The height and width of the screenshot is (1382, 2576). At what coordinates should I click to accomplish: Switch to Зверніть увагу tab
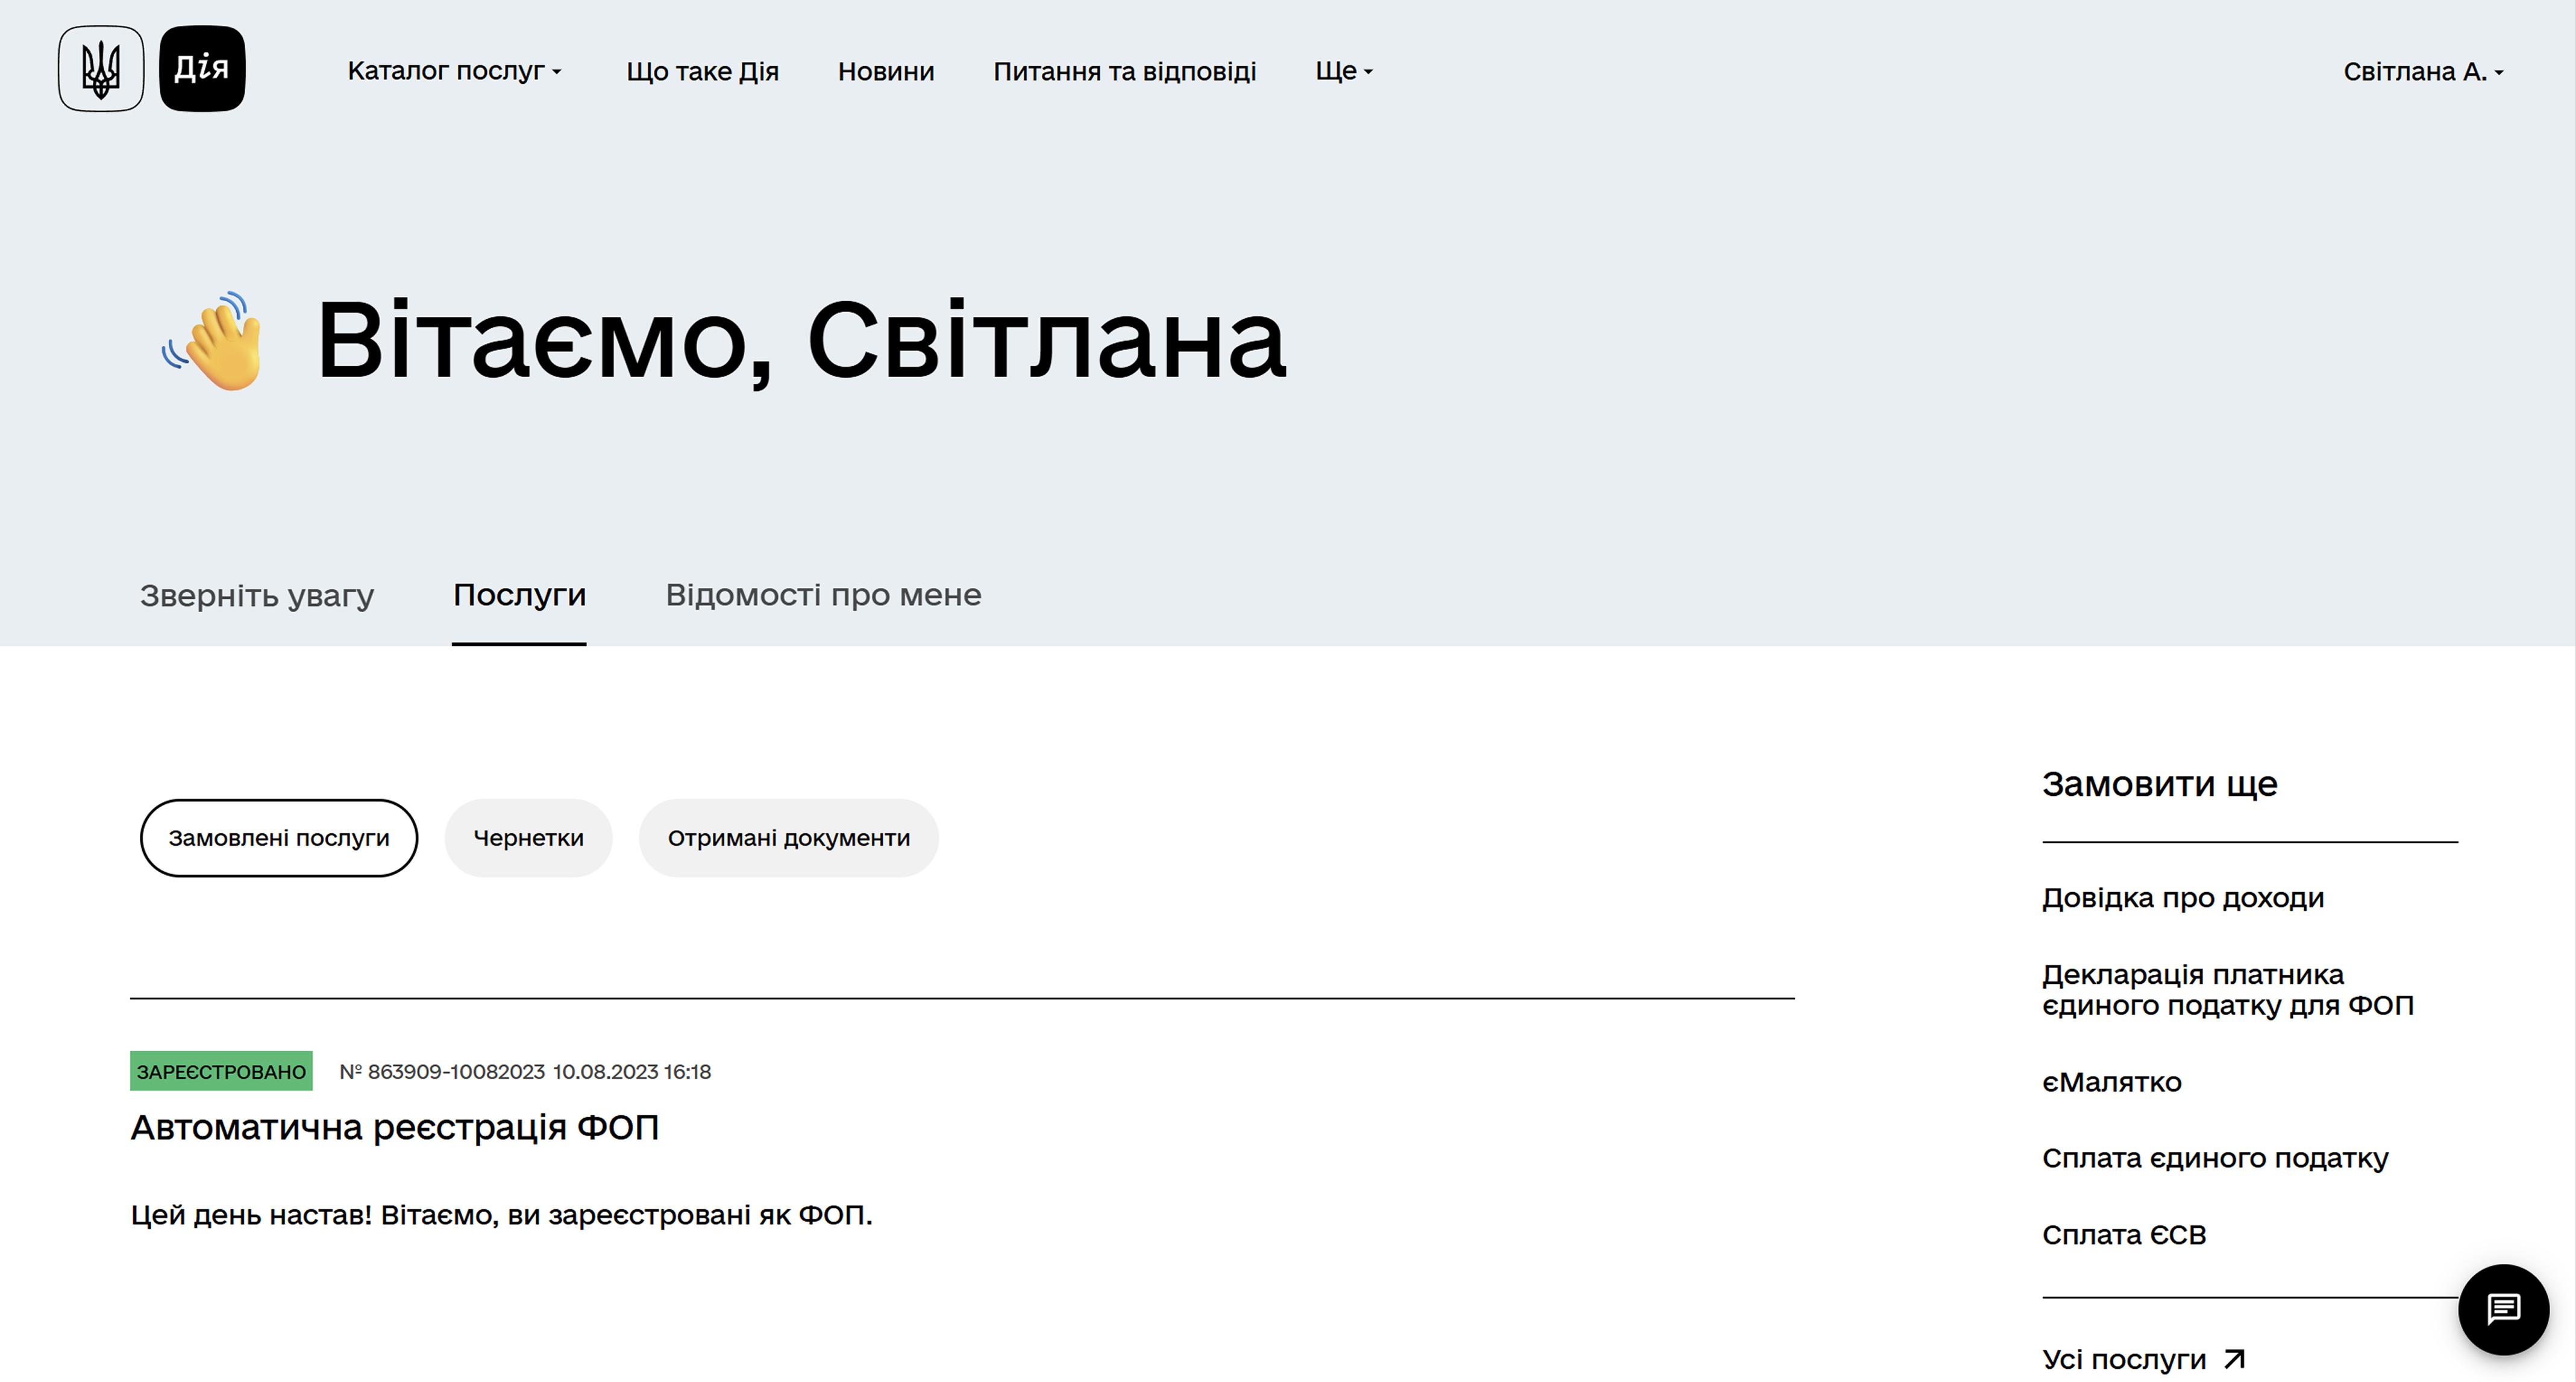pyautogui.click(x=257, y=595)
